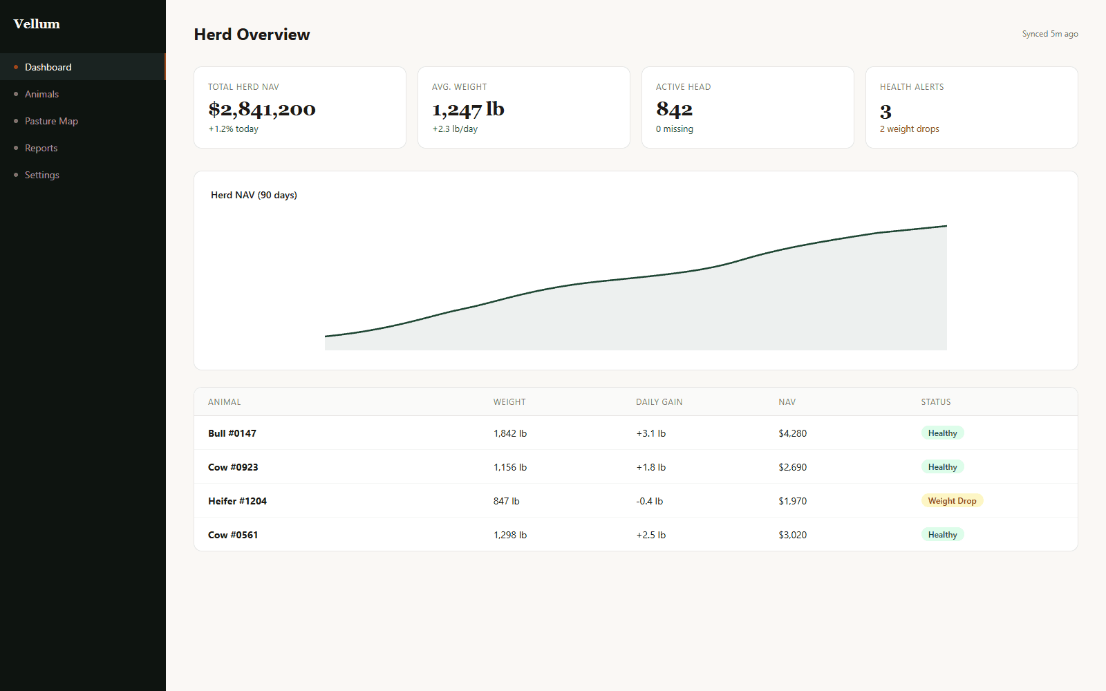This screenshot has width=1106, height=691.
Task: Click the Healthy badge on Cow #0561
Action: point(942,534)
